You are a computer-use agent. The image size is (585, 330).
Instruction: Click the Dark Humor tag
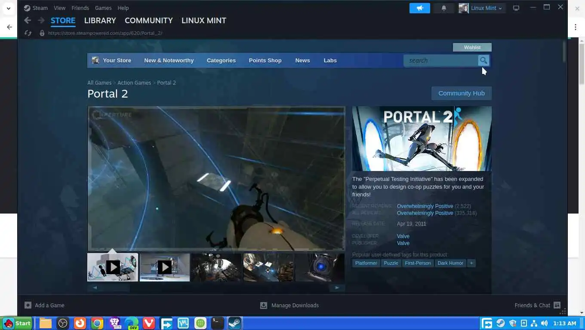click(450, 263)
